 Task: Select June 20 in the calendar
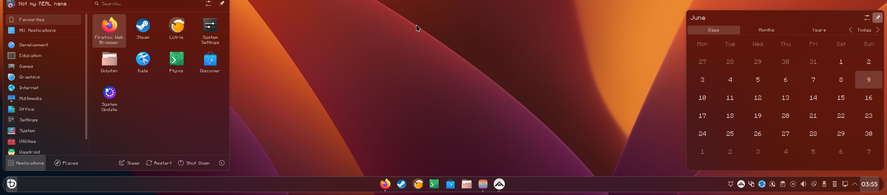tap(785, 116)
